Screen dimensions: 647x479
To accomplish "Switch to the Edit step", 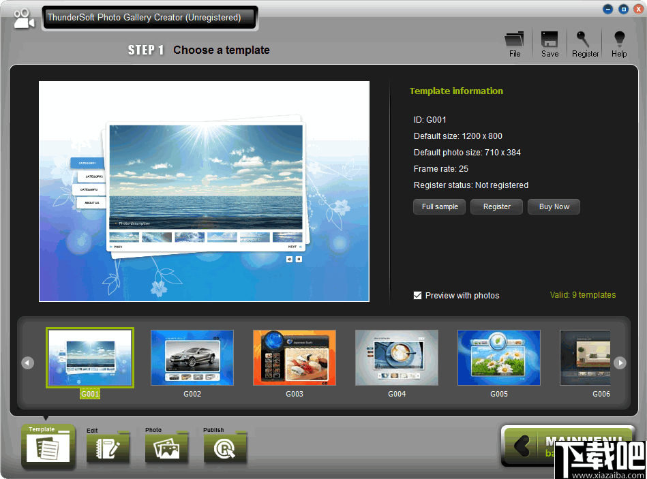I will pos(108,448).
